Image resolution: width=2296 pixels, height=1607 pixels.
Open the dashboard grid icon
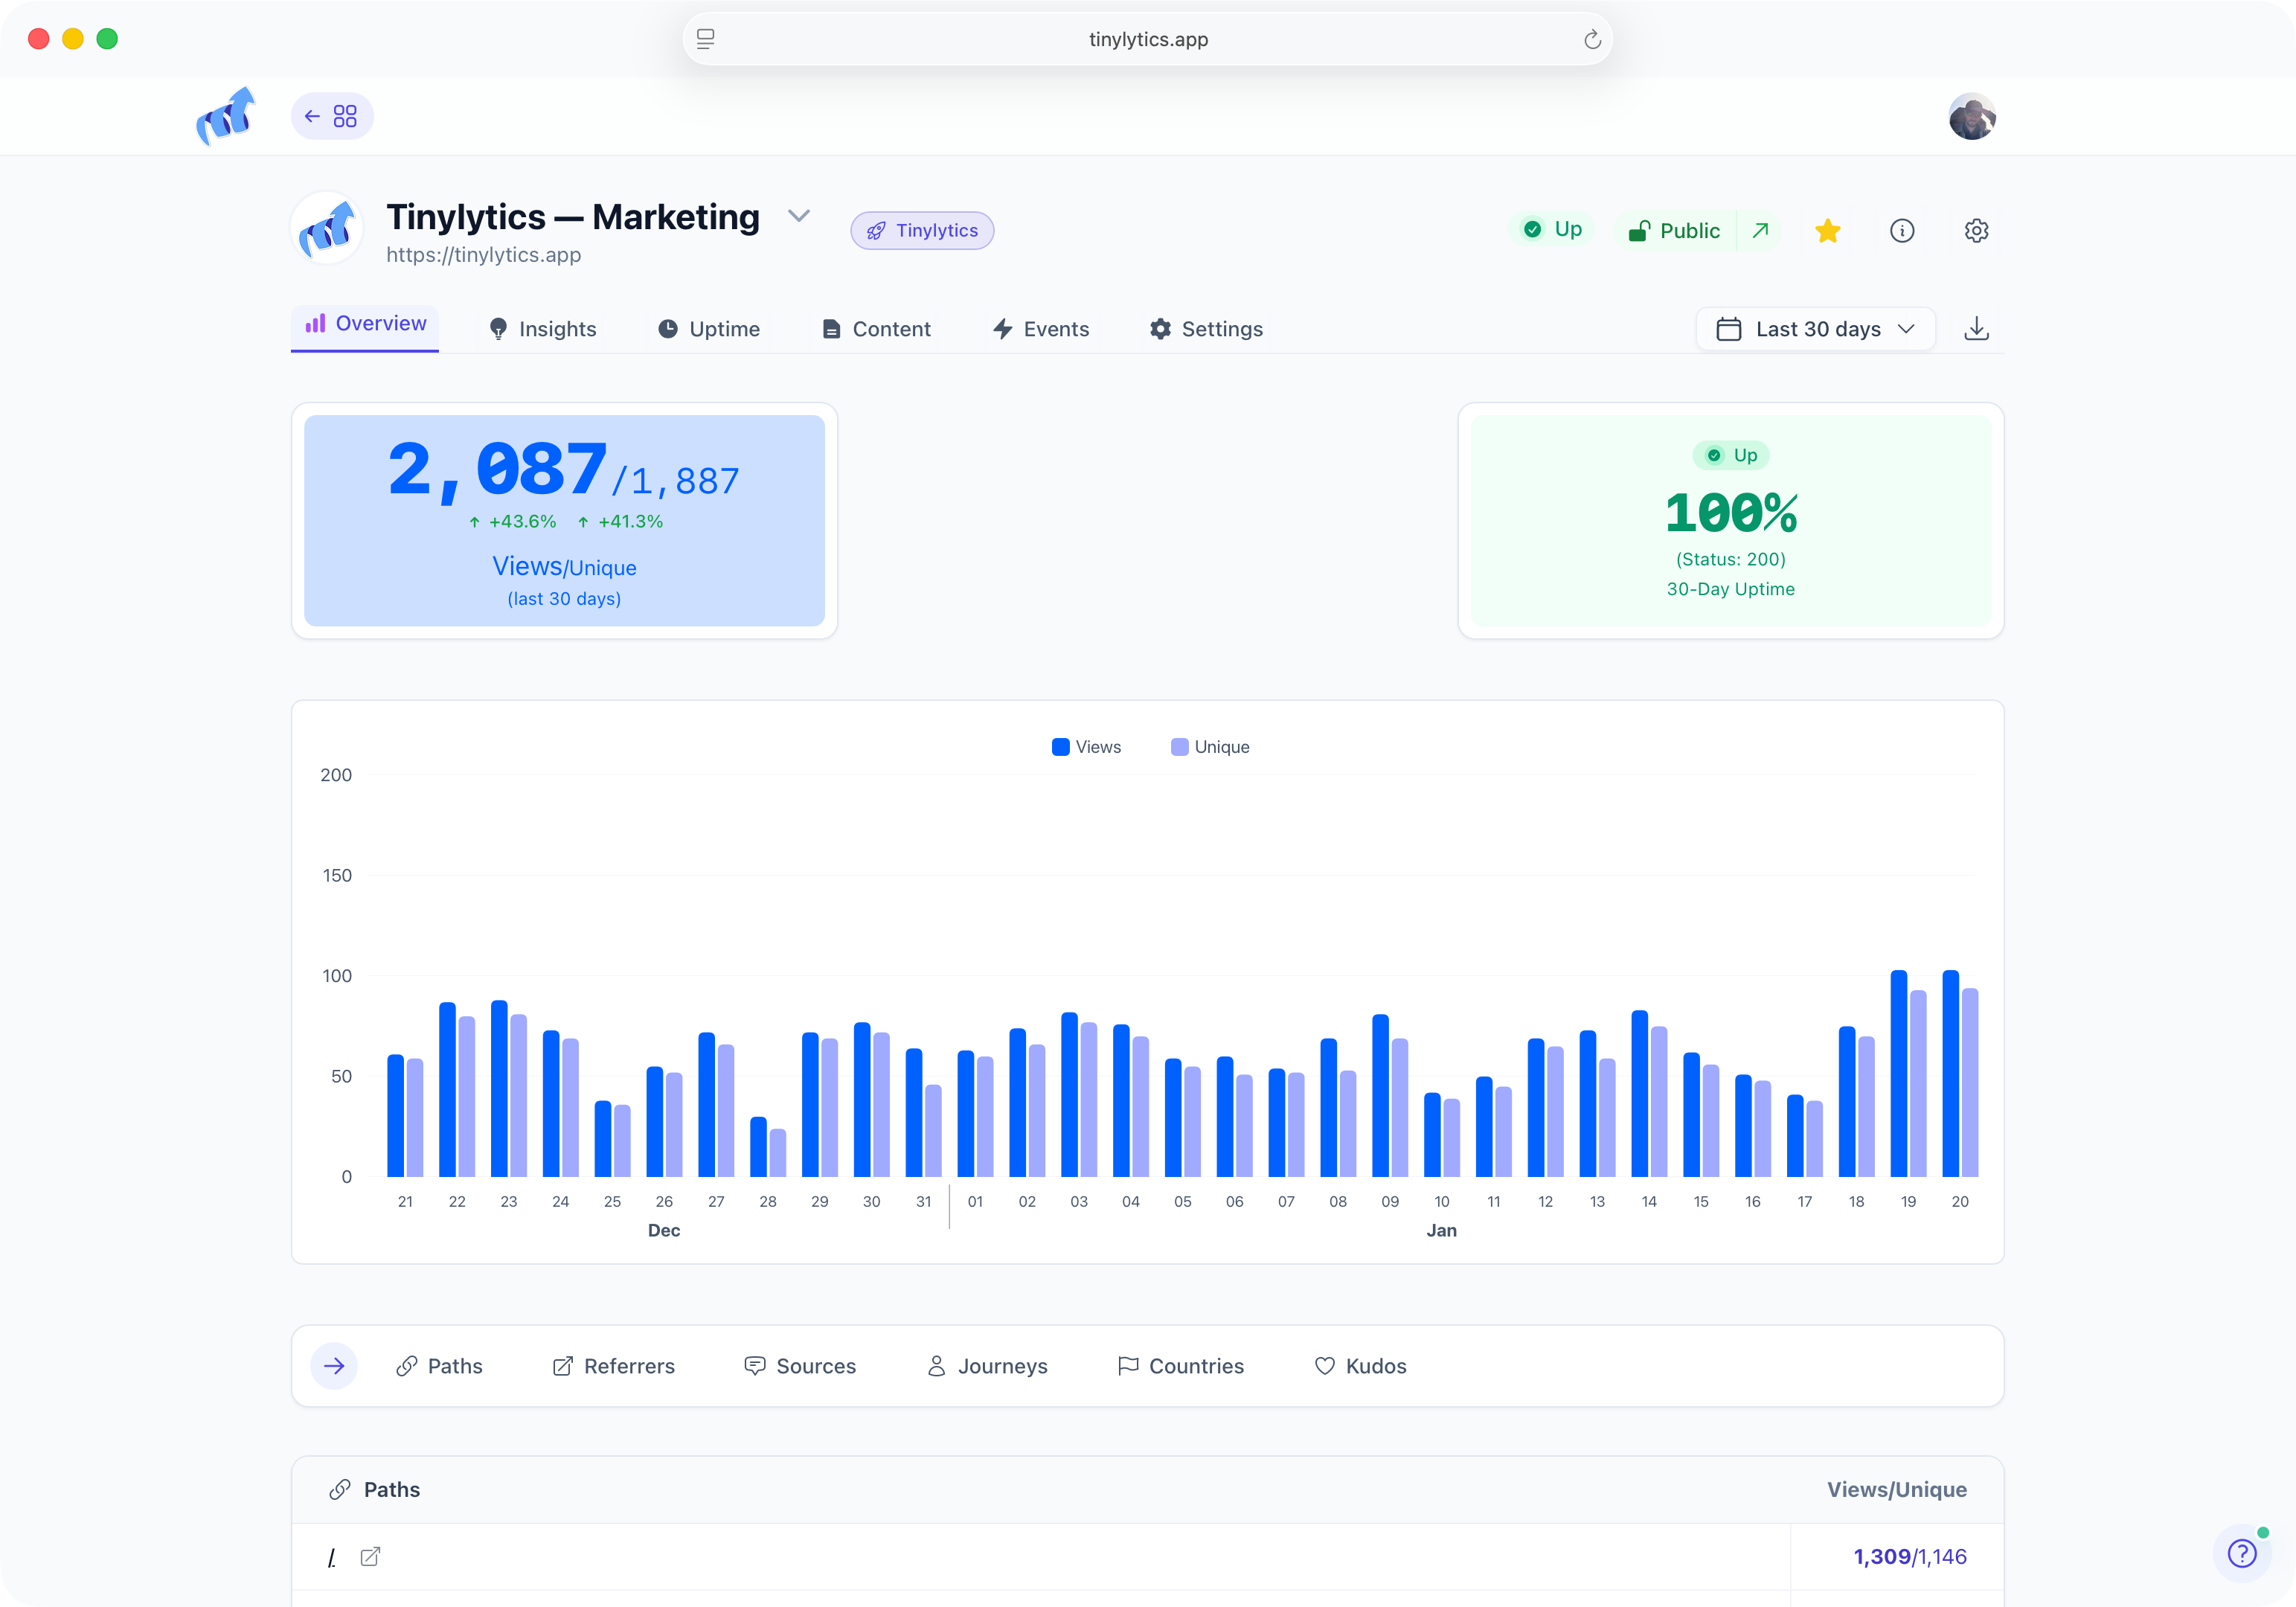point(345,116)
